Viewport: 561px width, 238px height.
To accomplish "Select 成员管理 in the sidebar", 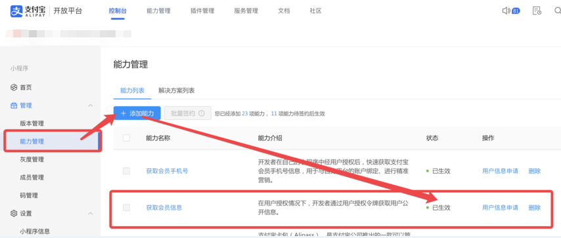I will (32, 177).
